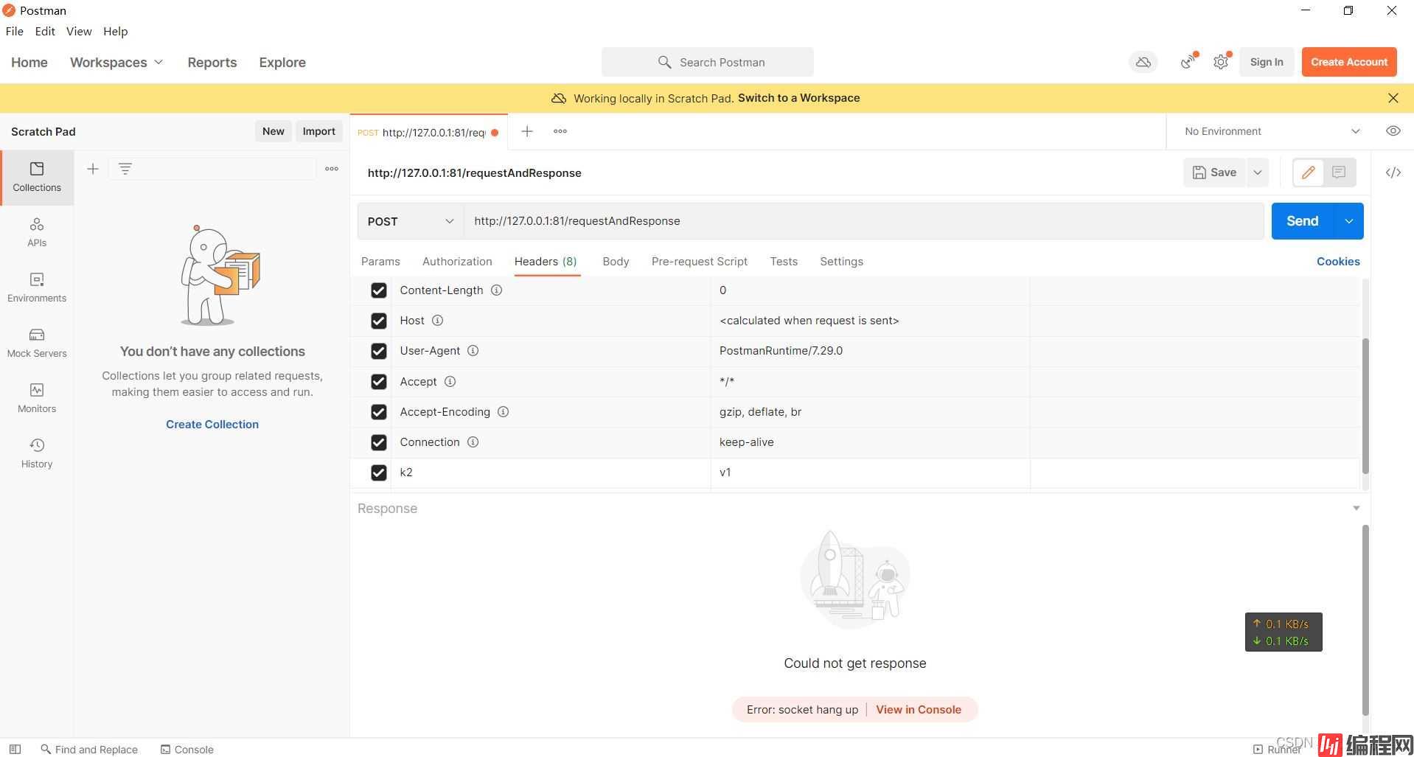This screenshot has width=1414, height=757.
Task: Uncheck the Accept header checkbox
Action: click(379, 382)
